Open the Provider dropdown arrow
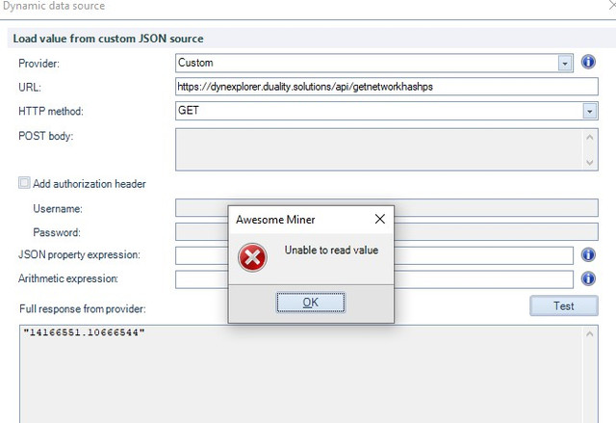The width and height of the screenshot is (616, 423). click(x=565, y=64)
